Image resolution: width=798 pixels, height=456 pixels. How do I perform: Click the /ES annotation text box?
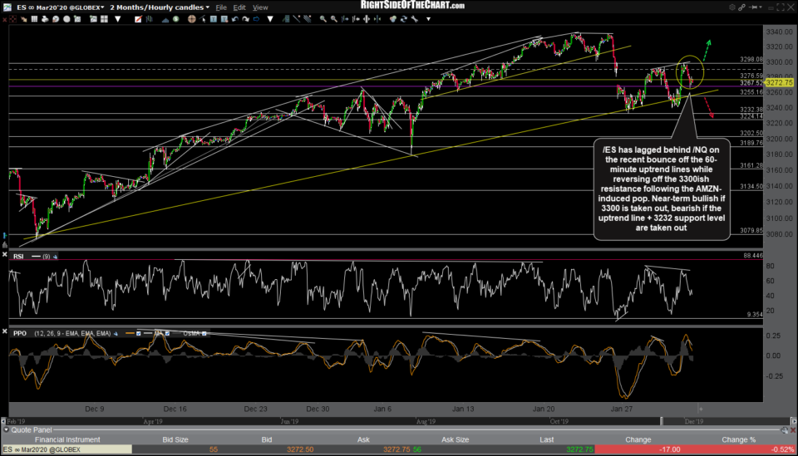click(662, 189)
